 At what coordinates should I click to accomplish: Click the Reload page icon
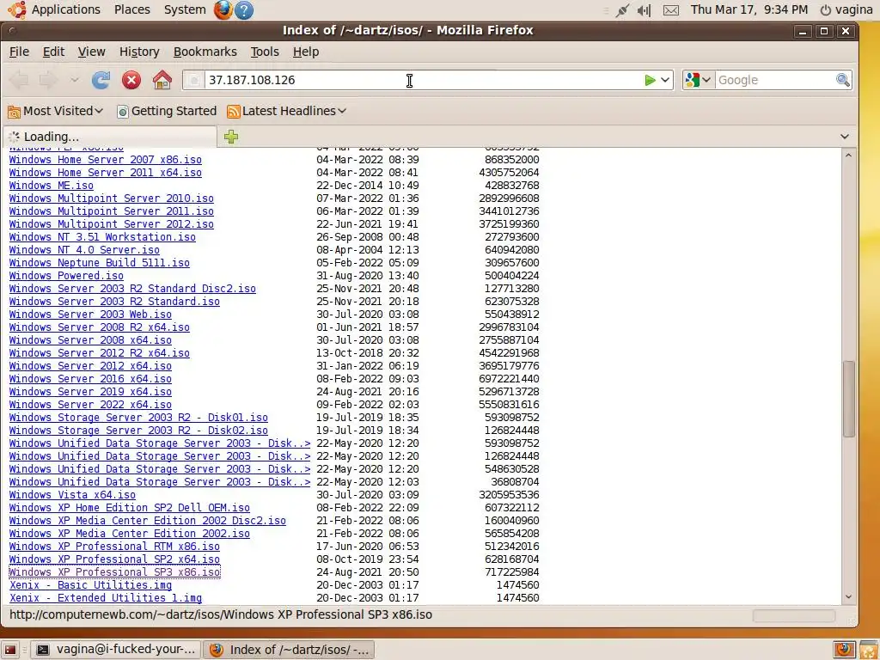pos(101,80)
